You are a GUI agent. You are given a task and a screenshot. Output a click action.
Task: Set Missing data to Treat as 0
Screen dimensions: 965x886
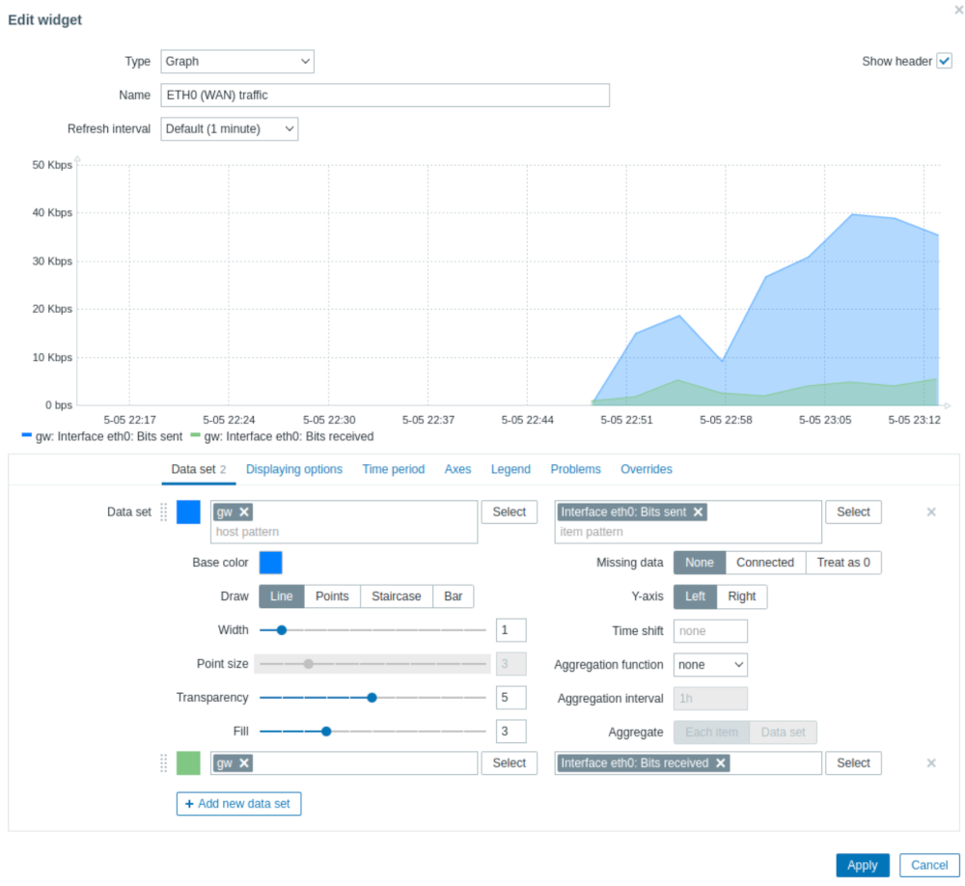pyautogui.click(x=843, y=563)
